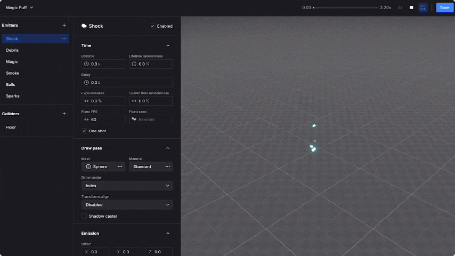This screenshot has width=455, height=256.
Task: Collapse the Time section
Action: (x=168, y=45)
